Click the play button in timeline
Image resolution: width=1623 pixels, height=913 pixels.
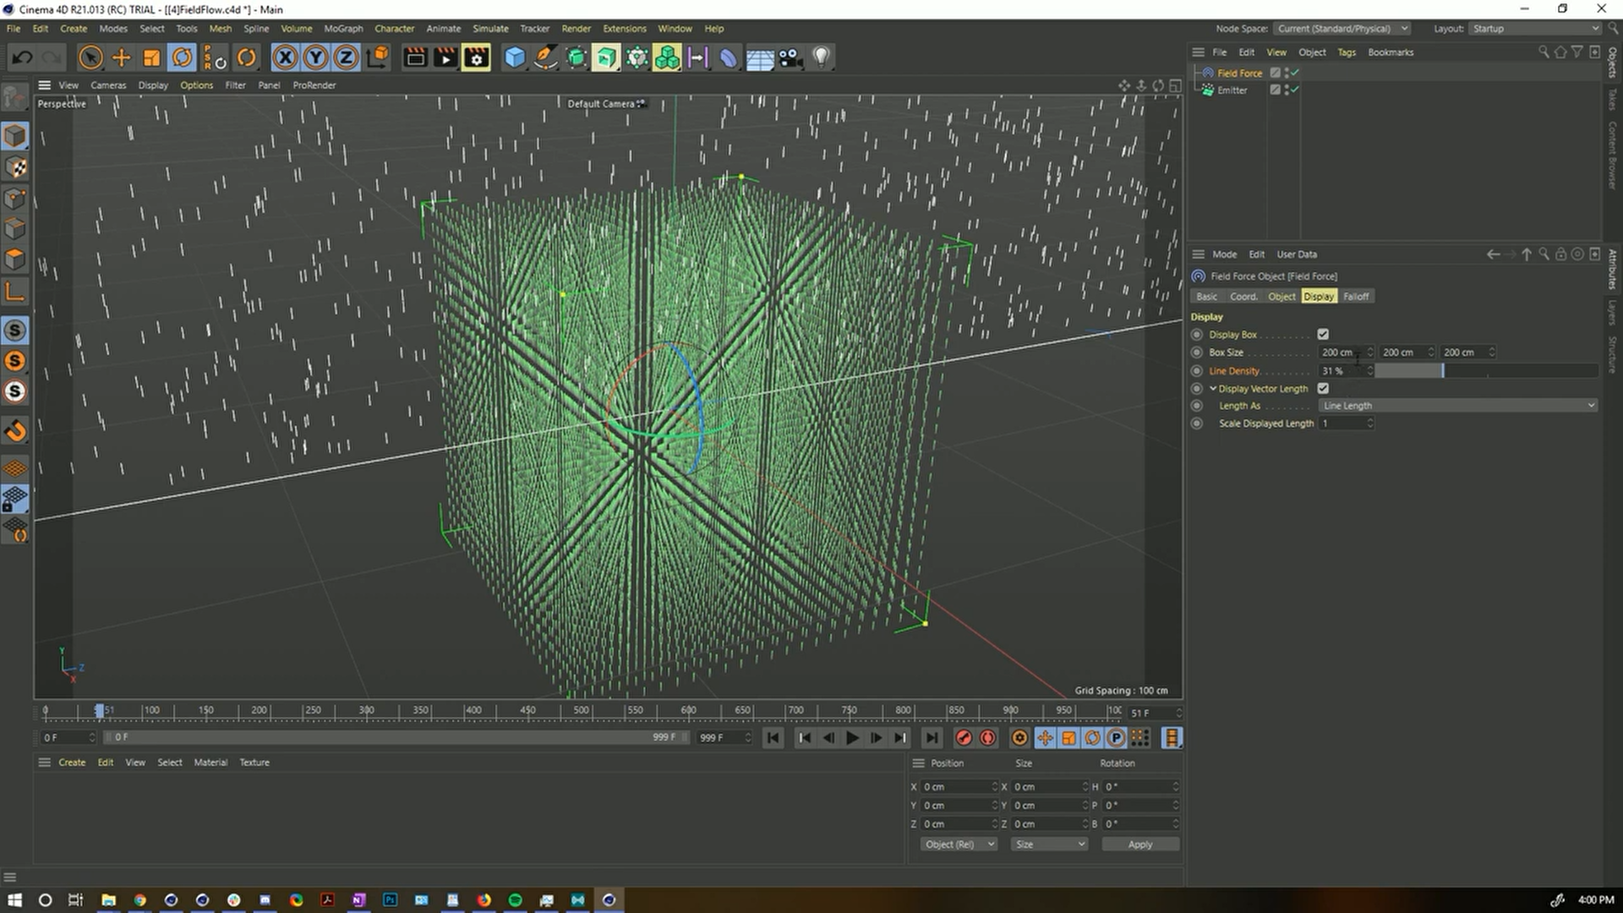click(851, 737)
